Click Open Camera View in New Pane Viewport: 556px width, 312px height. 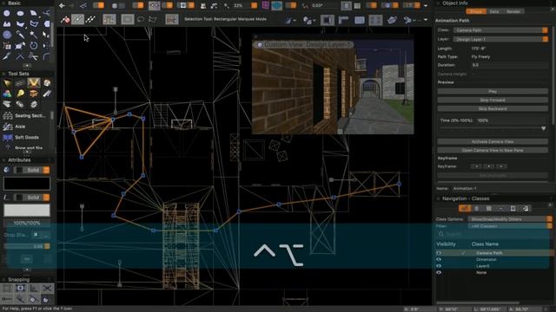[493, 150]
